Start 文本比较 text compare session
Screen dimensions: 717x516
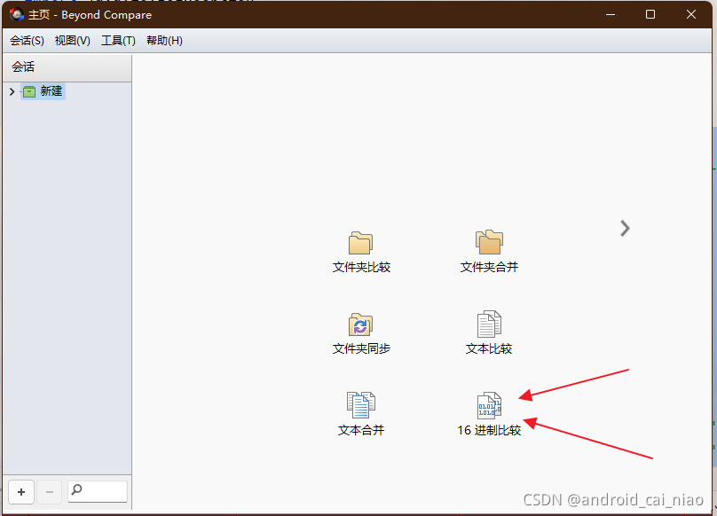489,333
